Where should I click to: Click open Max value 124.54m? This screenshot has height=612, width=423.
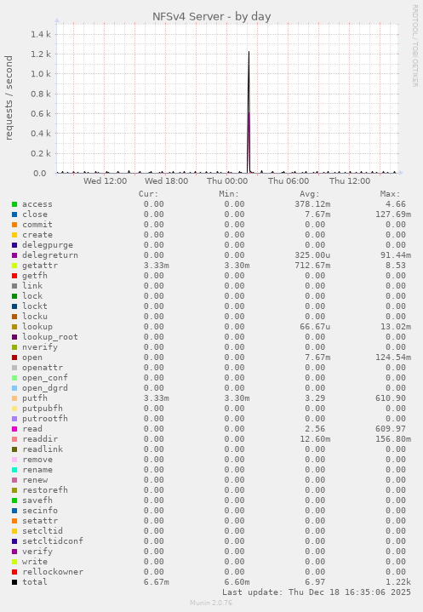393,357
